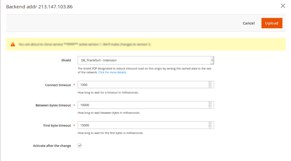This screenshot has height=161, width=291.
Task: Follow the 'Click for more details' link
Action: [112, 72]
